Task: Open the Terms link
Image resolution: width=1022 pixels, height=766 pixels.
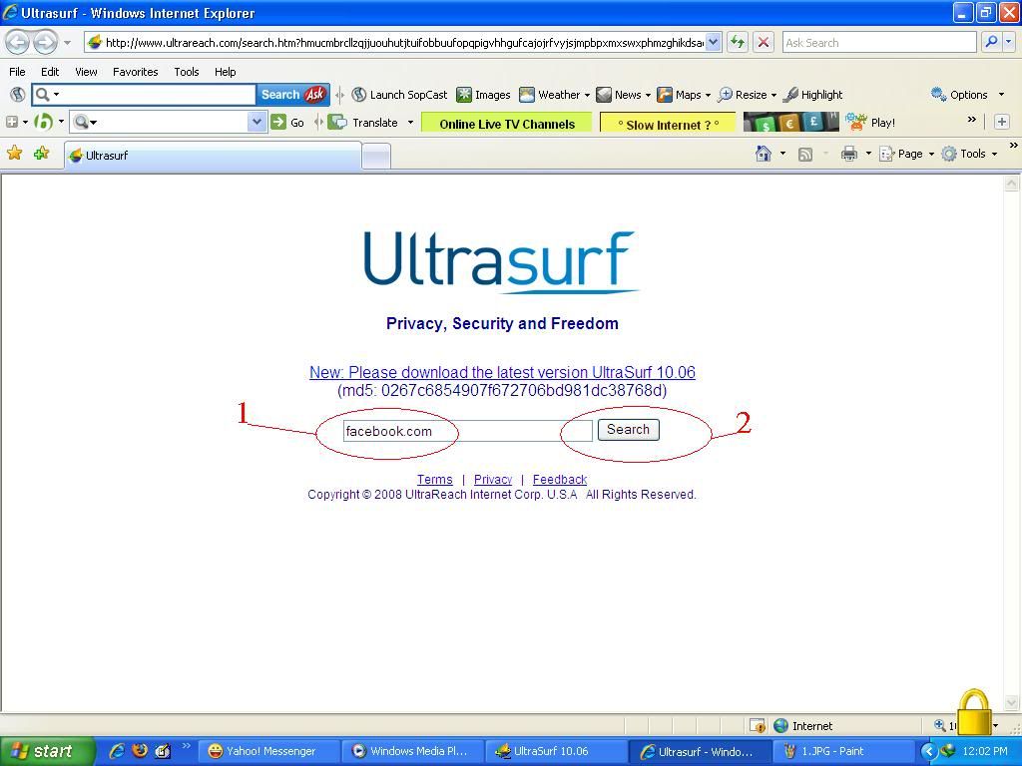Action: click(x=435, y=480)
